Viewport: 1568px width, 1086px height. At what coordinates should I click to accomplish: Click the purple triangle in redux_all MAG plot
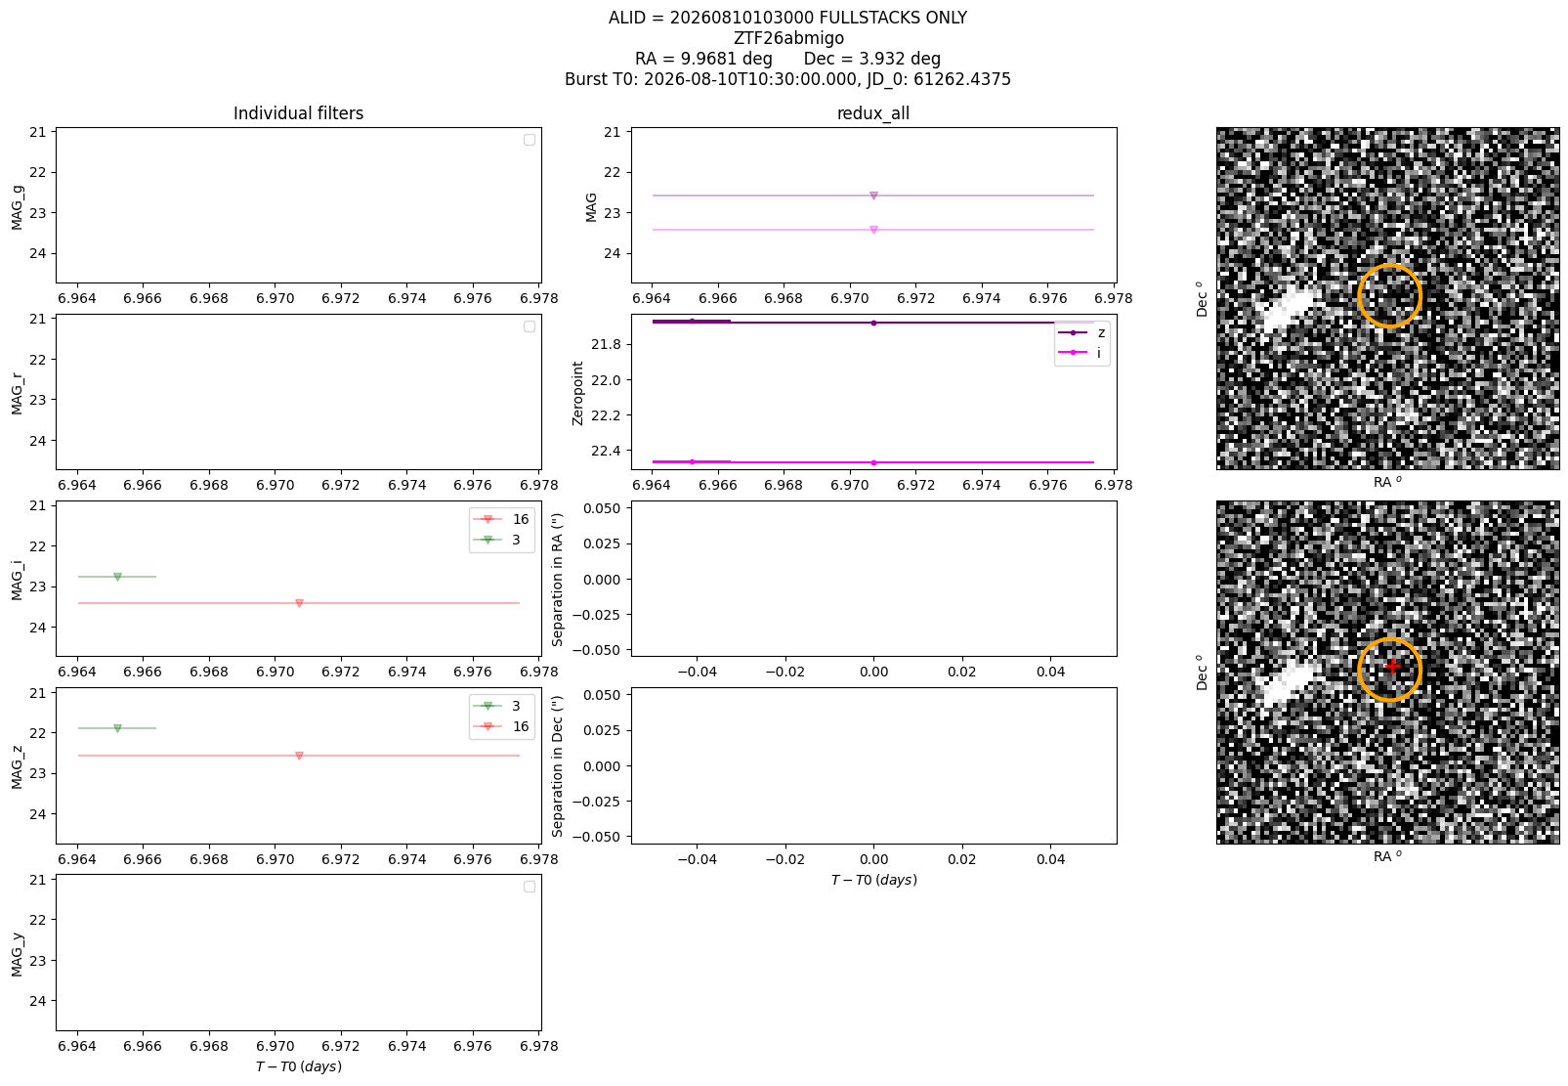coord(873,196)
